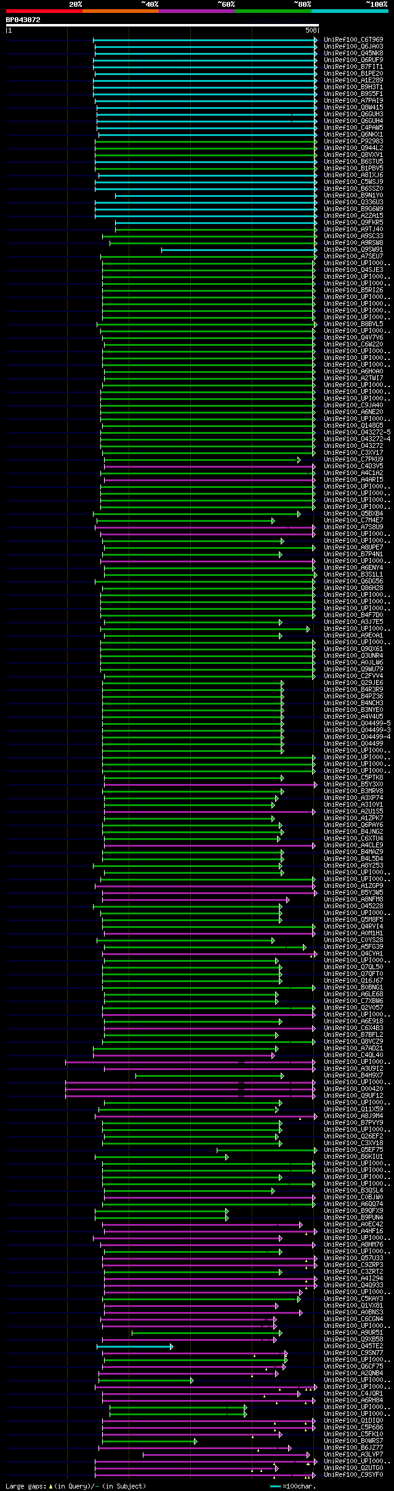Select hit label UniRef100_B6KIU1
Image resolution: width=394 pixels, height=1491 pixels.
[x=353, y=1157]
